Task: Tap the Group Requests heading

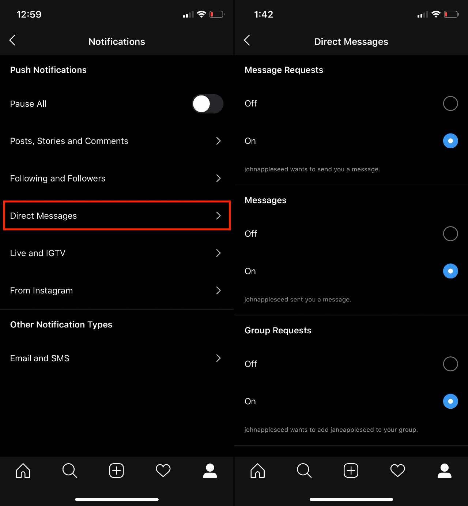Action: point(278,331)
